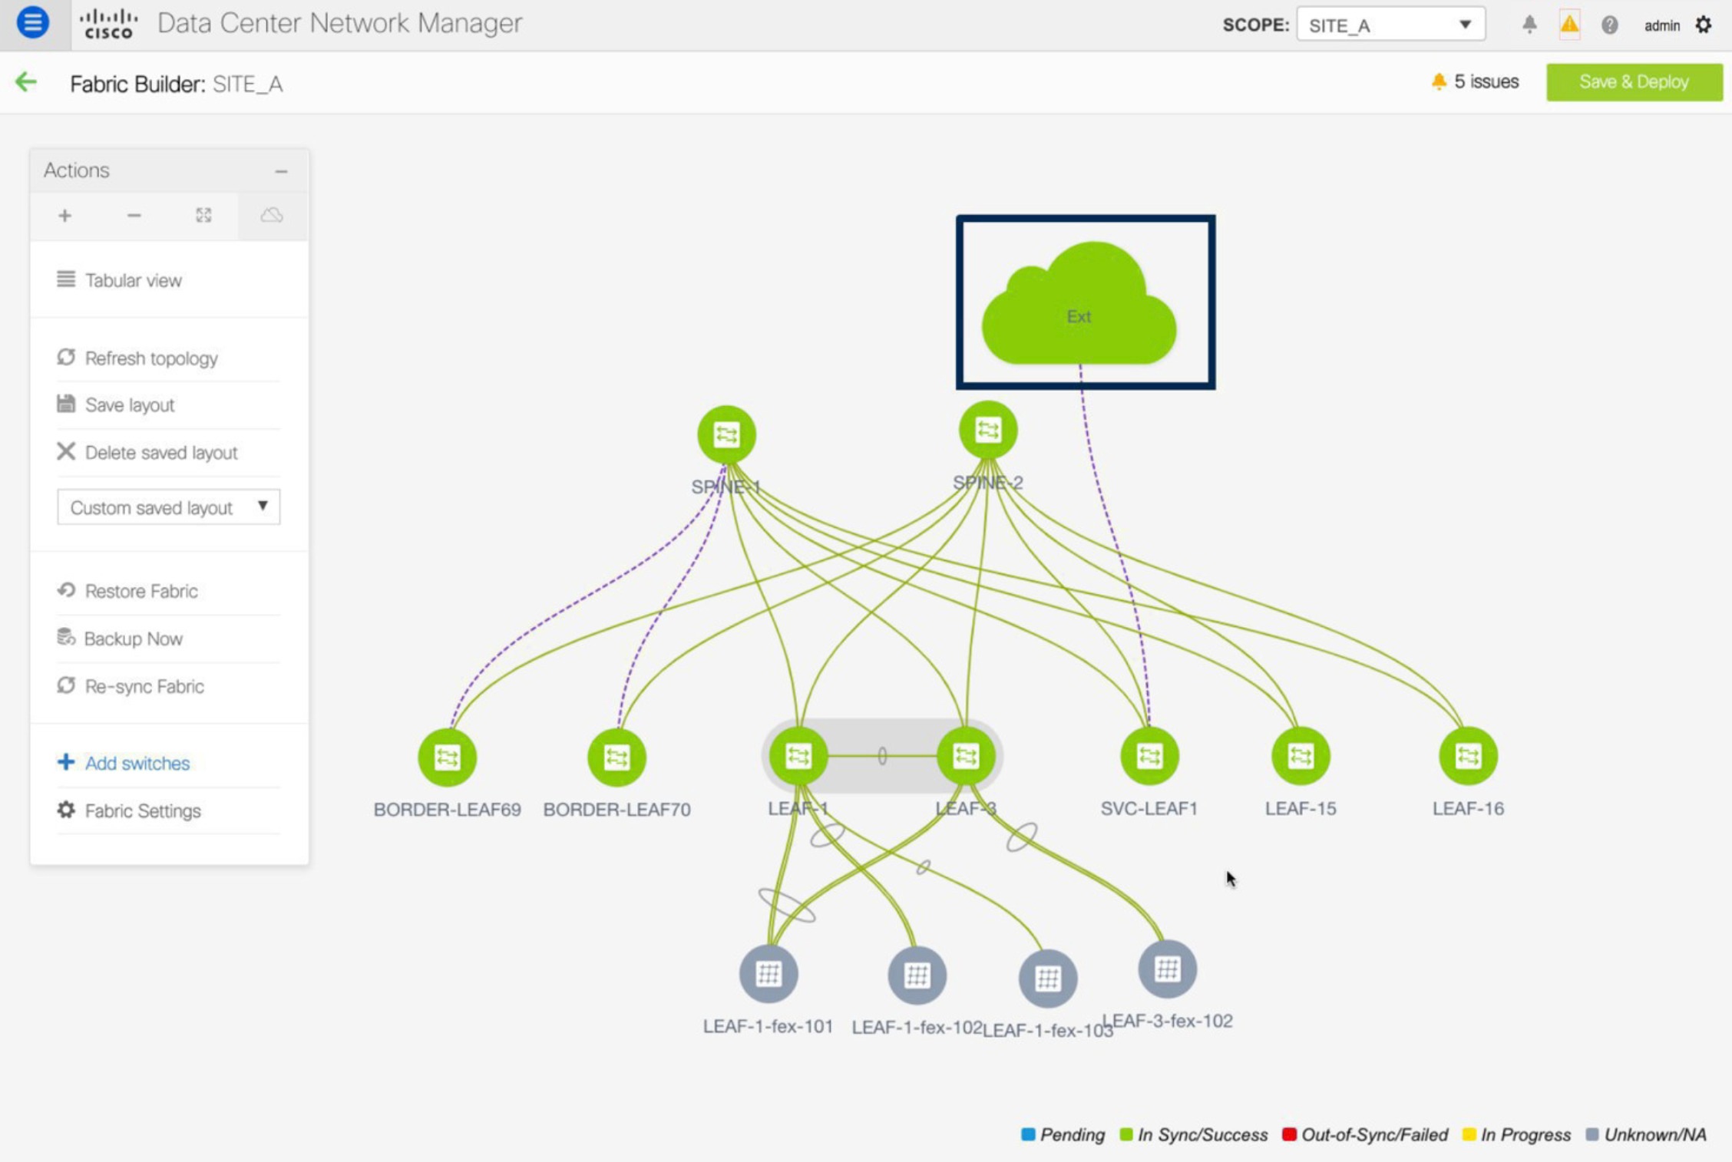The height and width of the screenshot is (1162, 1732).
Task: Select Backup Now
Action: (x=119, y=639)
